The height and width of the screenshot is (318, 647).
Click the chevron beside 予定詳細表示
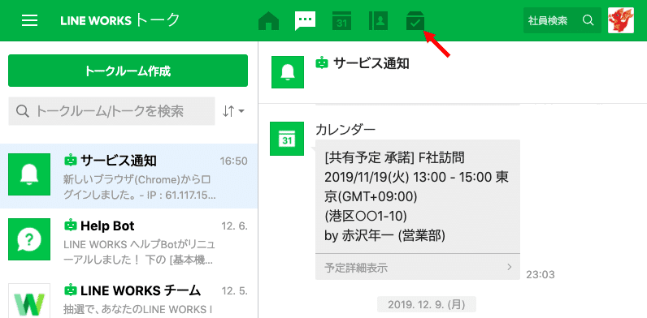coord(510,267)
